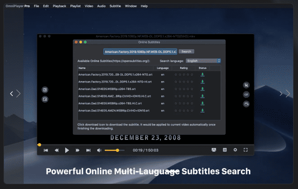Click the yellow playback progress handle
This screenshot has height=189, width=298.
39,145
